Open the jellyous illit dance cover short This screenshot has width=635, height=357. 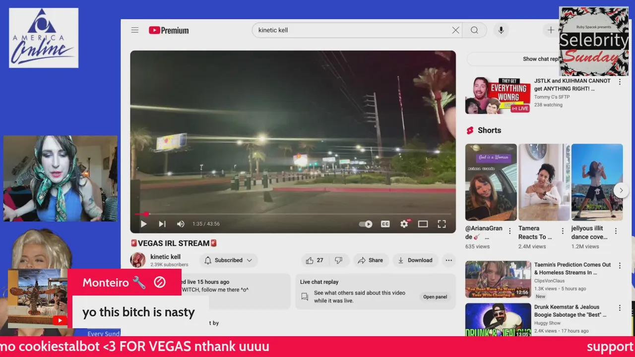click(597, 182)
